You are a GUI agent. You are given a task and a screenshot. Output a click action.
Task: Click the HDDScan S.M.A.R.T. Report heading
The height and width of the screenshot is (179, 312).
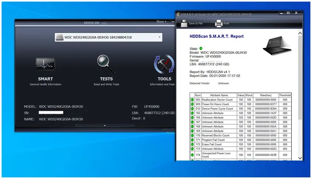(216, 36)
